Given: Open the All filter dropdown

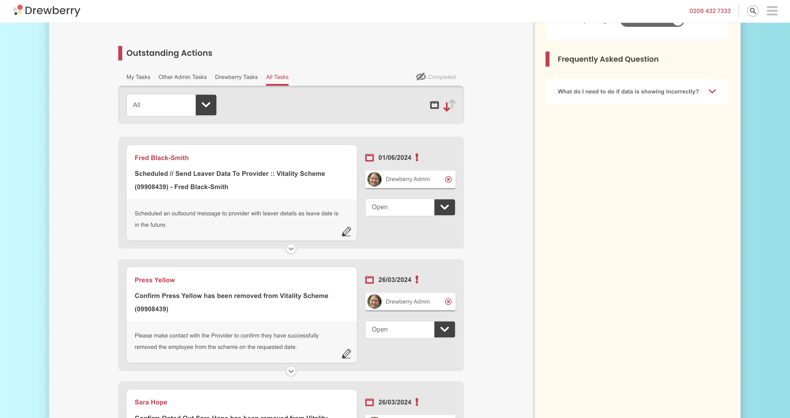Looking at the screenshot, I should (172, 105).
